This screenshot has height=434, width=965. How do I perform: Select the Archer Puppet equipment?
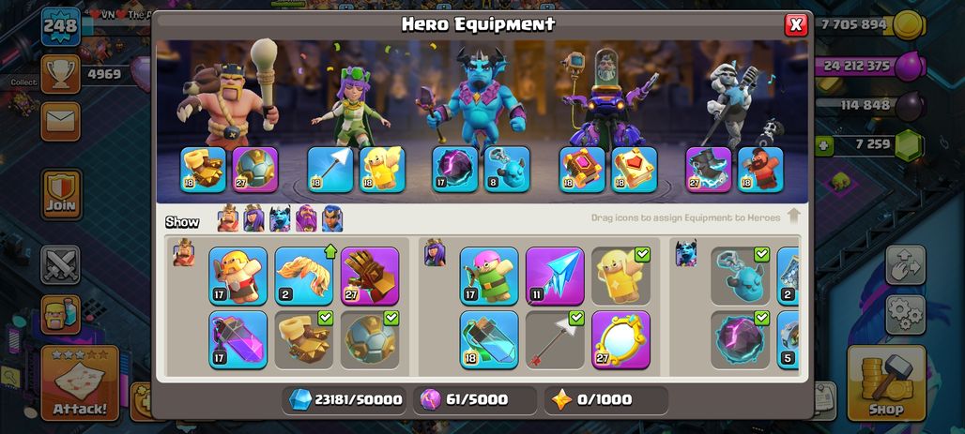pyautogui.click(x=489, y=276)
